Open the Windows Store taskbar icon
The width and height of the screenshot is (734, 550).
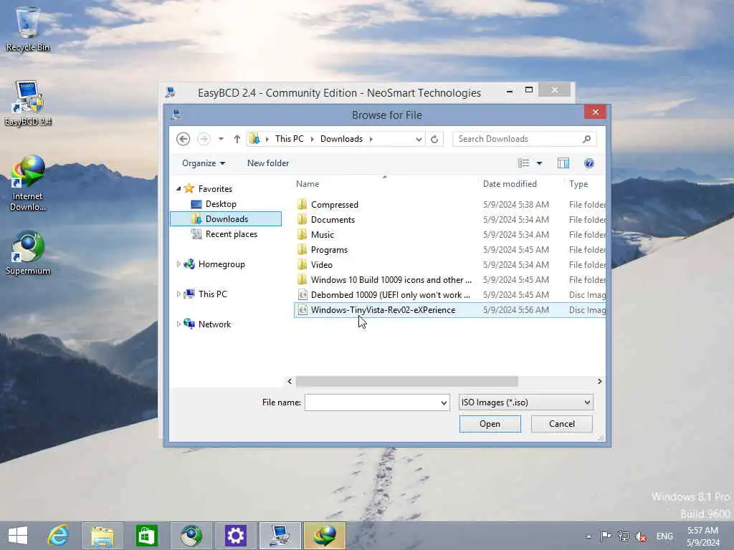click(x=146, y=536)
